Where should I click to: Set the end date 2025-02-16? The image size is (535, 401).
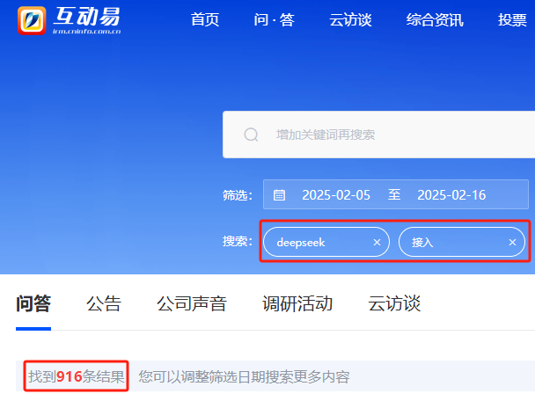451,195
